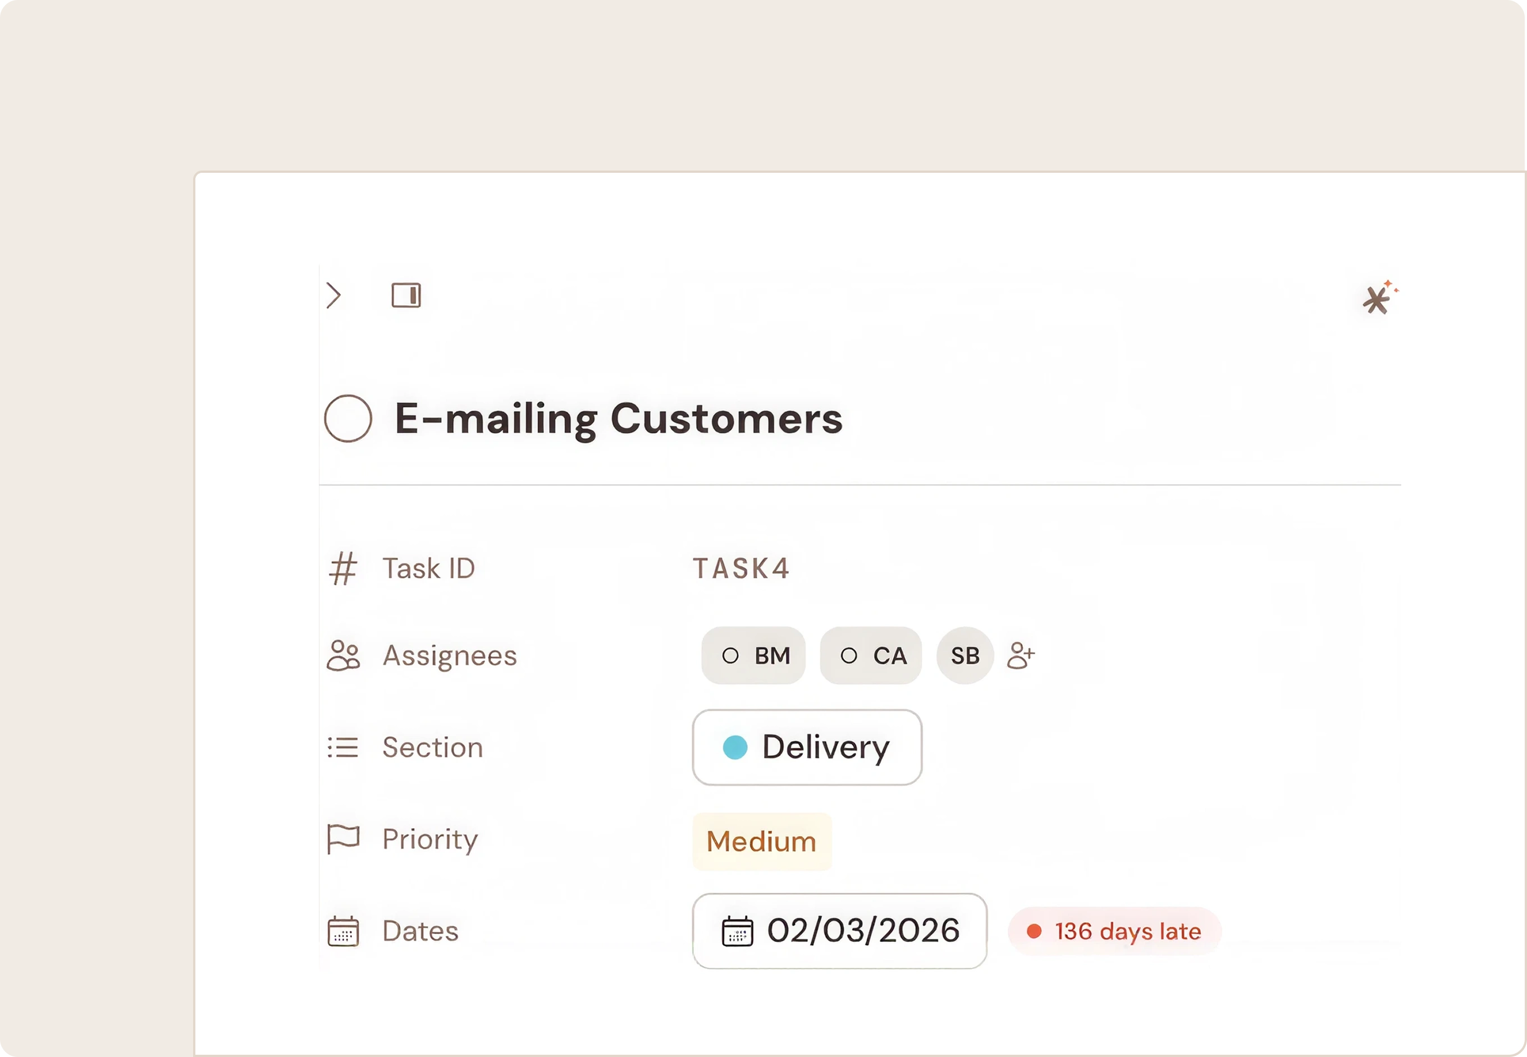Viewport: 1527px width, 1057px height.
Task: Toggle BM assignee completion circle
Action: [730, 656]
